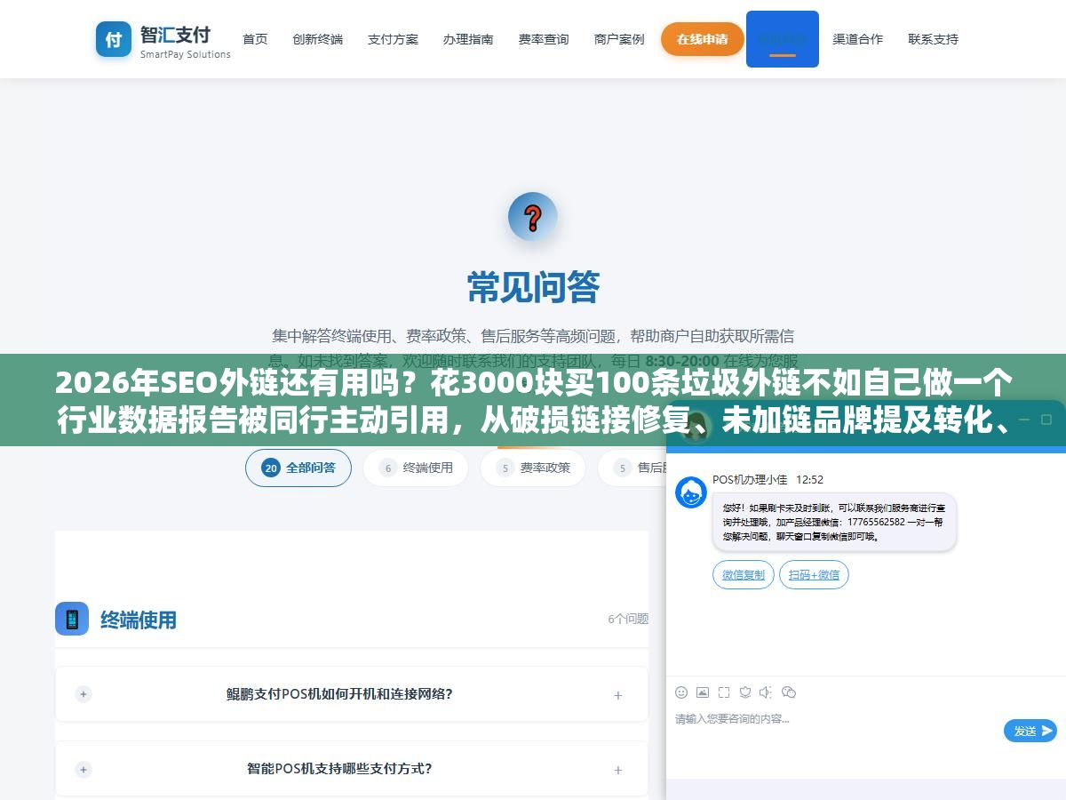Click the 扫码+微信 button in chat
The height and width of the screenshot is (800, 1066).
(x=814, y=575)
